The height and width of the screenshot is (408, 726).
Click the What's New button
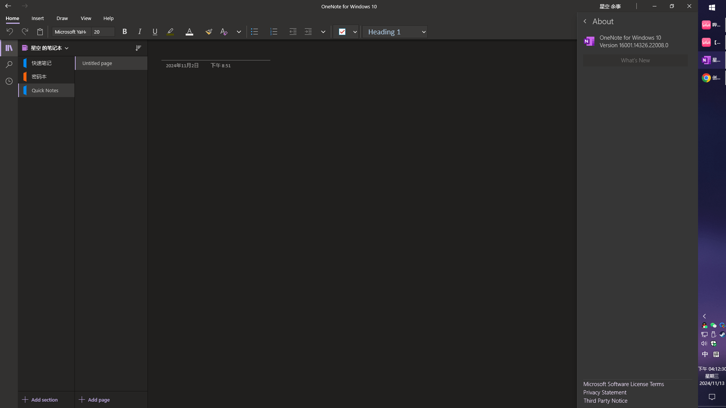pos(635,60)
